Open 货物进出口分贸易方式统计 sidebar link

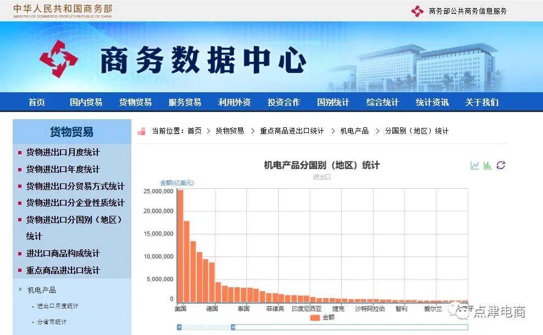75,186
